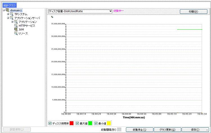
Task: Expand the アプリケーション subtree
Action: point(12,22)
